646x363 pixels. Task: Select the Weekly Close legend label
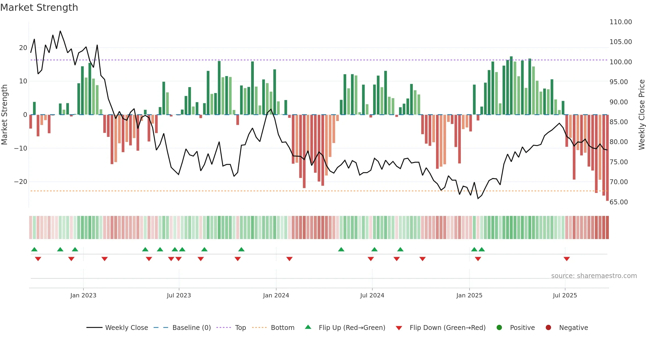click(127, 328)
